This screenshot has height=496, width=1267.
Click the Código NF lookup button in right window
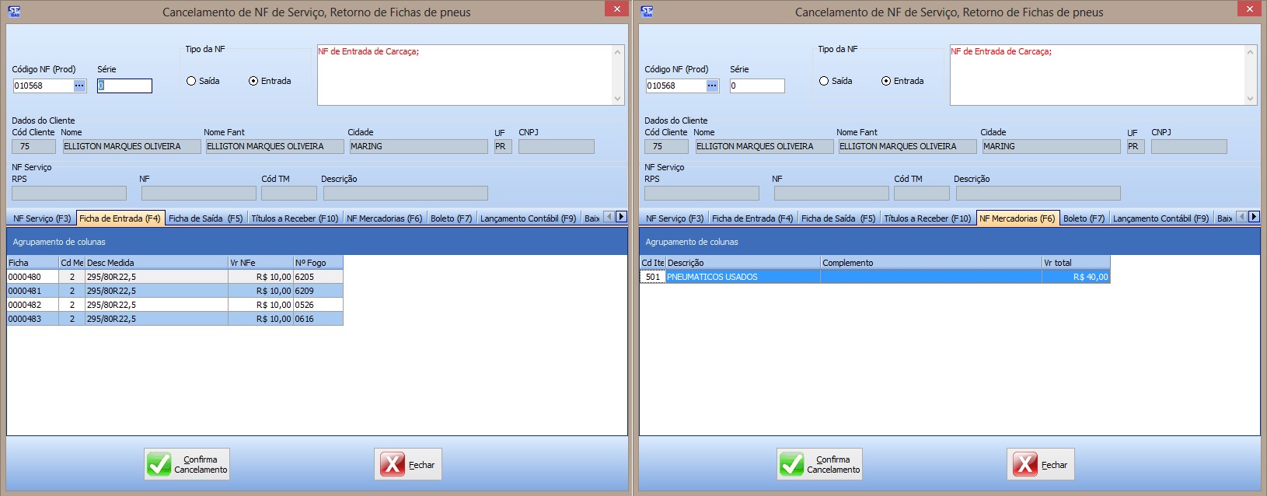pyautogui.click(x=712, y=86)
